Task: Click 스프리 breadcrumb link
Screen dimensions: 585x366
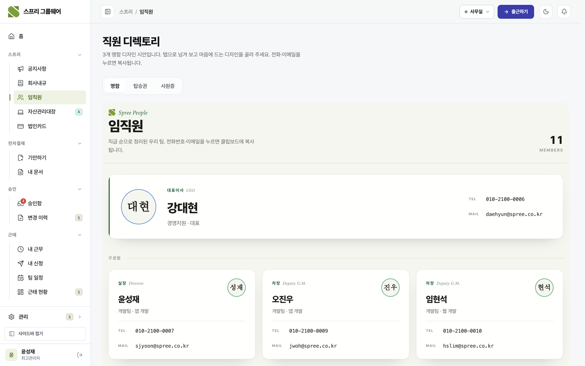Action: pyautogui.click(x=126, y=12)
